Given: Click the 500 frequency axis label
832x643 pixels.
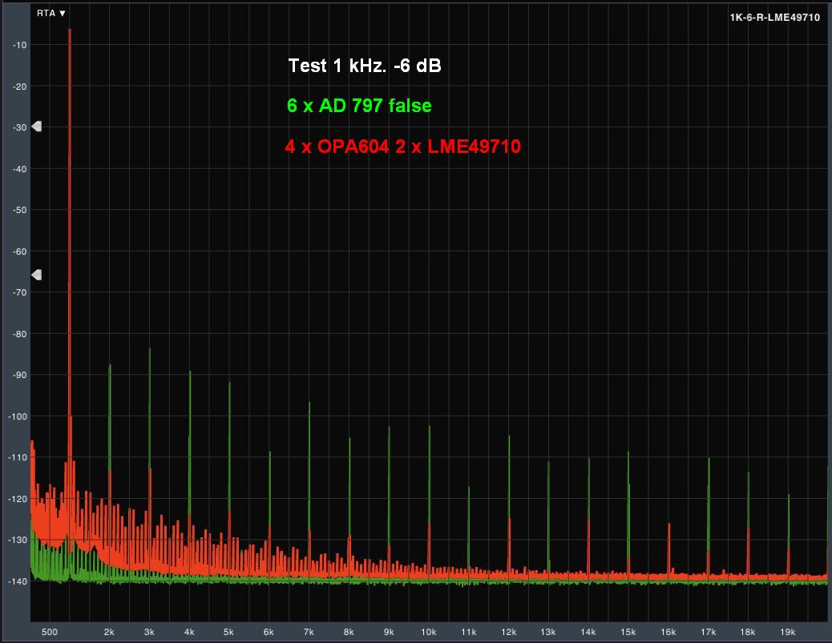Looking at the screenshot, I should pyautogui.click(x=50, y=632).
